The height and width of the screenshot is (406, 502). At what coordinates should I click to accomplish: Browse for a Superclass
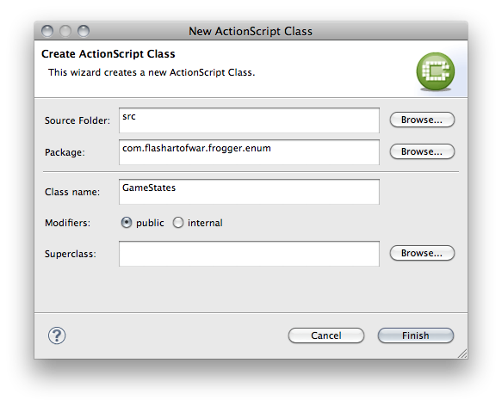(422, 253)
